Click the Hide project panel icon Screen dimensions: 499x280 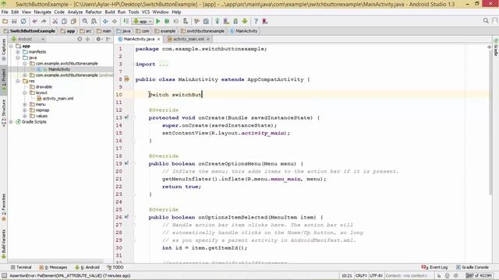coord(108,39)
